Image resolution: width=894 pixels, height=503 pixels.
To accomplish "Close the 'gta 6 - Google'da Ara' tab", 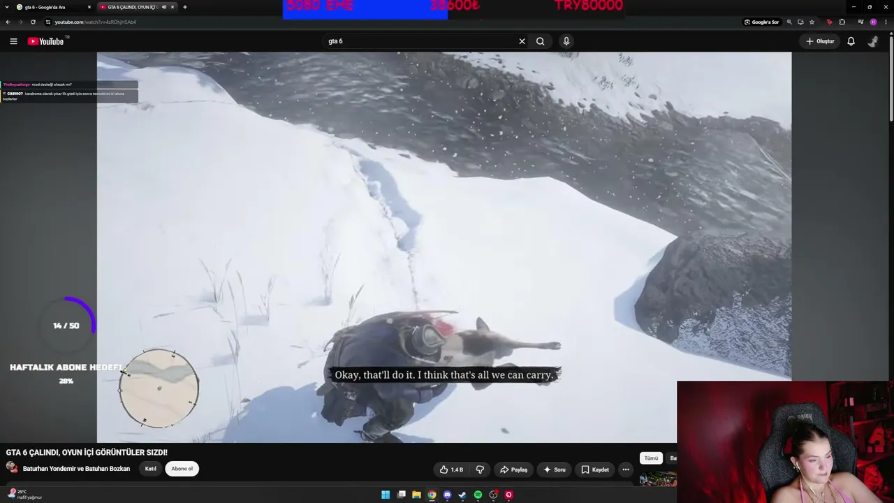I will click(89, 7).
